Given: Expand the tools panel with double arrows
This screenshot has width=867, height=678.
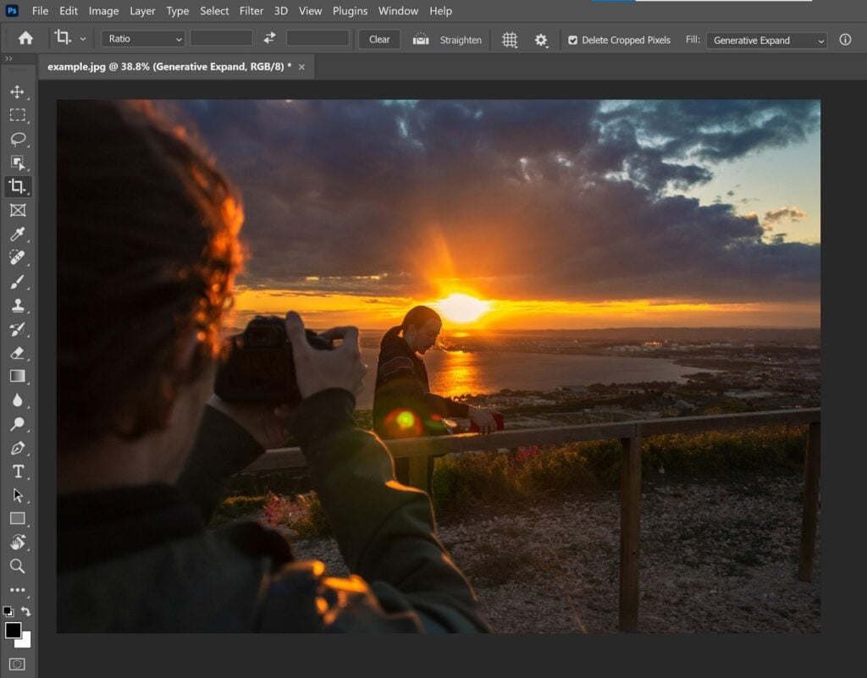Looking at the screenshot, I should 9,58.
